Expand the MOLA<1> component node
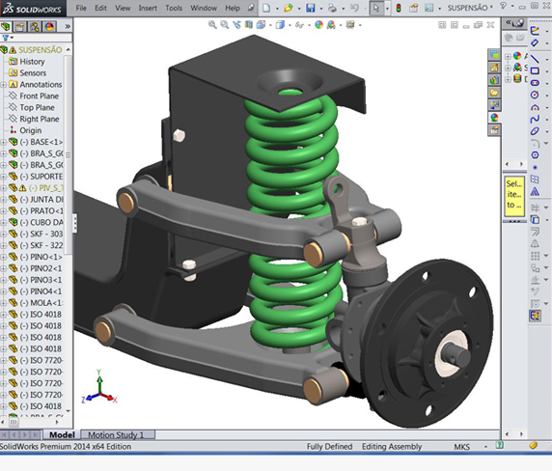Screen dimensions: 552x471 pyautogui.click(x=4, y=303)
